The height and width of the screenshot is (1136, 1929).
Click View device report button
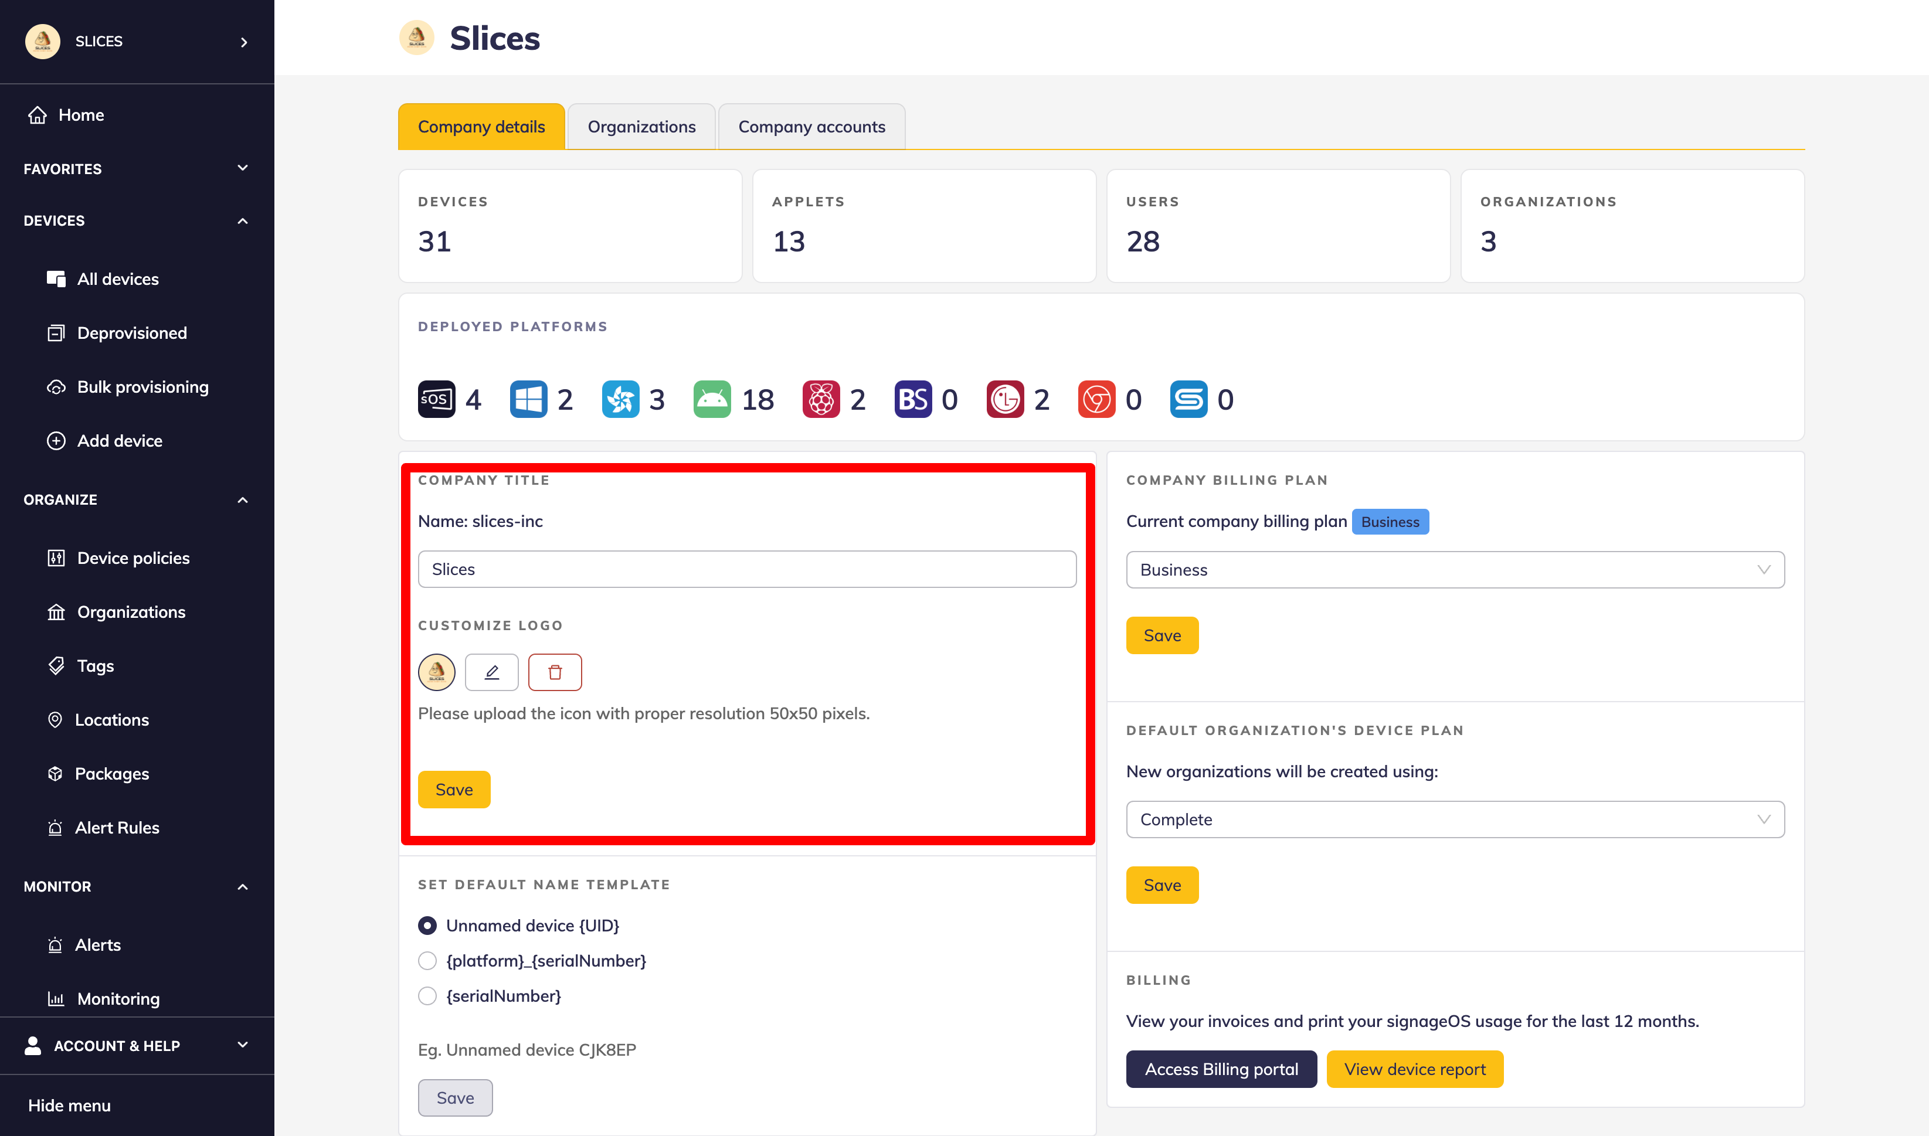(1415, 1069)
